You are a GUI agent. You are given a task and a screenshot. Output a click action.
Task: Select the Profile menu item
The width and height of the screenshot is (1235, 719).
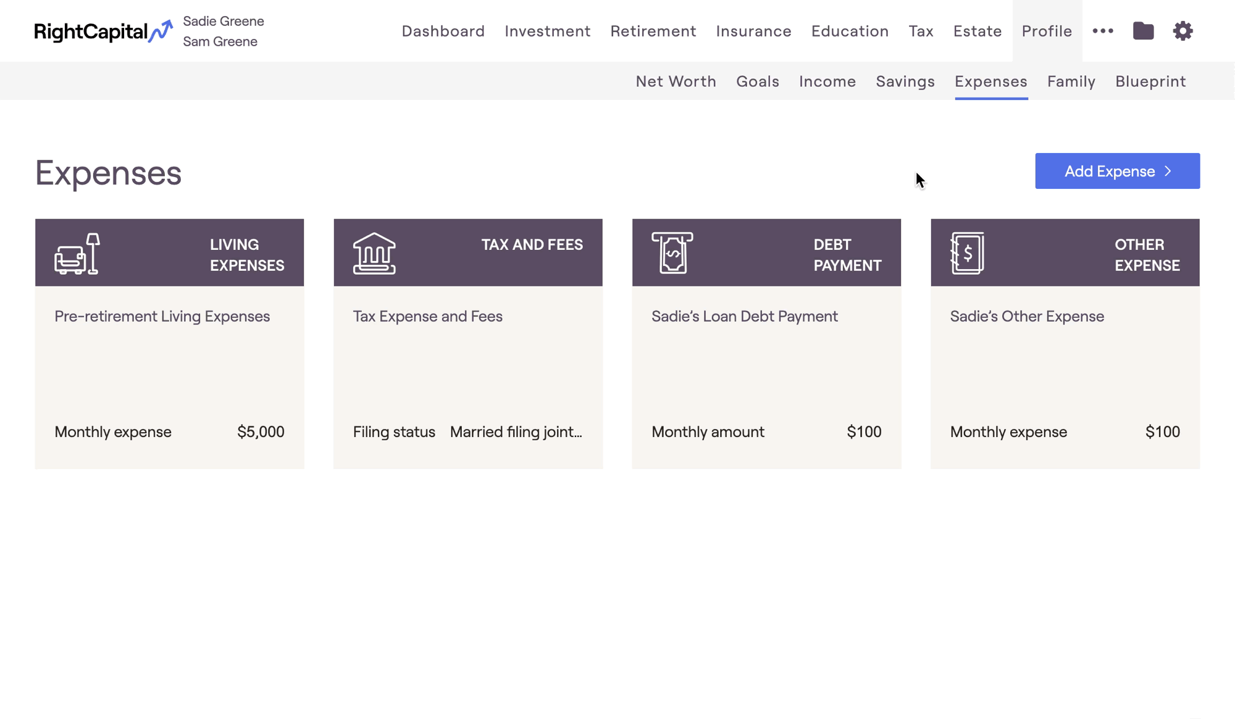[x=1047, y=31]
